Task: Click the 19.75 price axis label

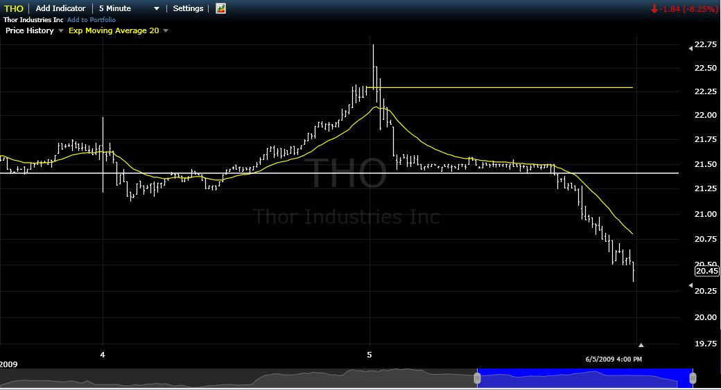Action: 705,344
